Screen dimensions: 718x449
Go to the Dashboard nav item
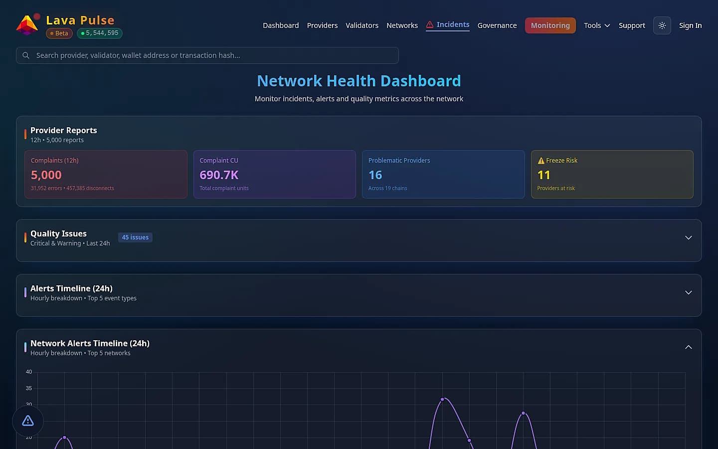tap(281, 25)
